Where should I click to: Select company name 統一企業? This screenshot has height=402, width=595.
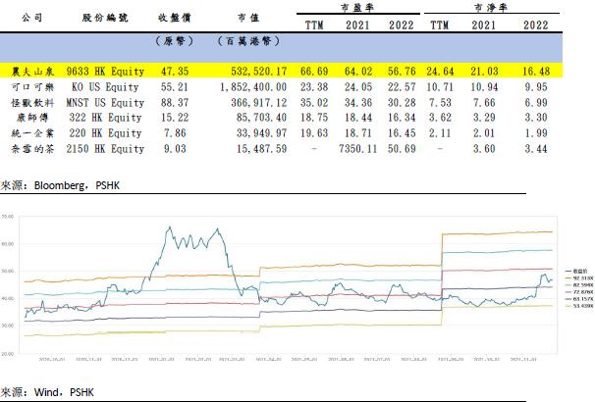[32, 133]
